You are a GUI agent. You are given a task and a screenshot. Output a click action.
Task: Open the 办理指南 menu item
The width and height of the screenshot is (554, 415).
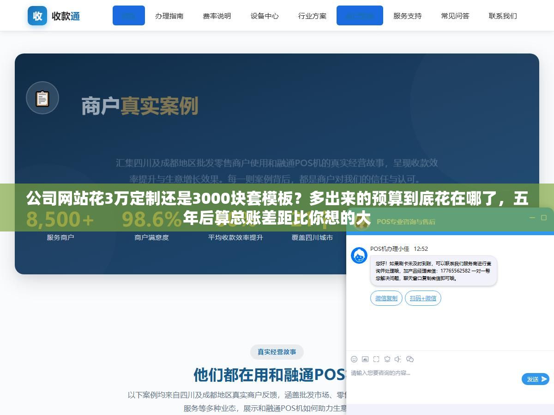(169, 16)
